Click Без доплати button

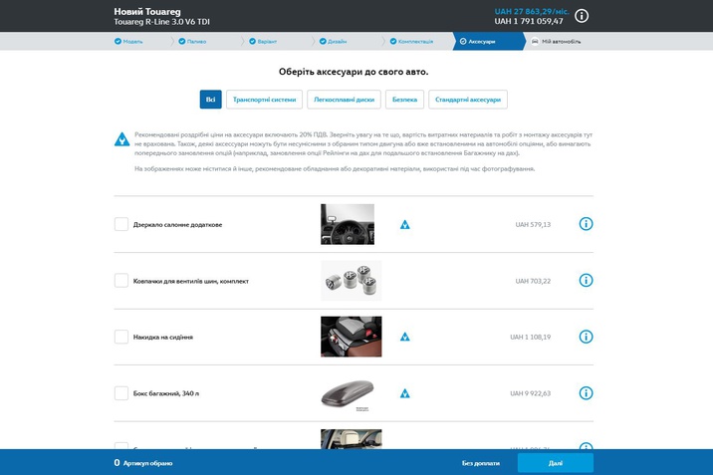click(x=481, y=463)
